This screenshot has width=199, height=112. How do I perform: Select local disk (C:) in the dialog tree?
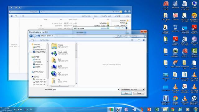coord(39,79)
